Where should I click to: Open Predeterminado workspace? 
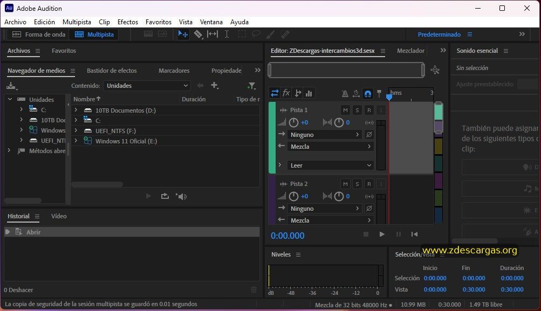click(439, 34)
